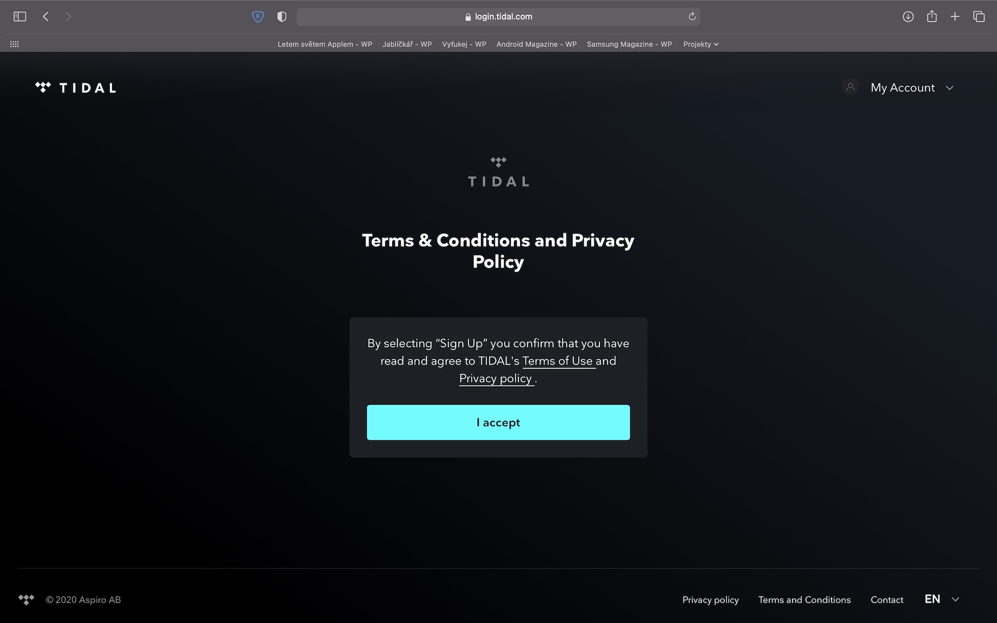
Task: Open the Samsung Magazine - WP bookmark
Action: pyautogui.click(x=629, y=44)
